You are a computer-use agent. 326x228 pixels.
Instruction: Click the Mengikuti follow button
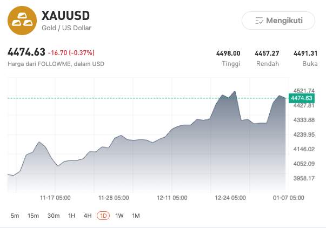[278, 21]
